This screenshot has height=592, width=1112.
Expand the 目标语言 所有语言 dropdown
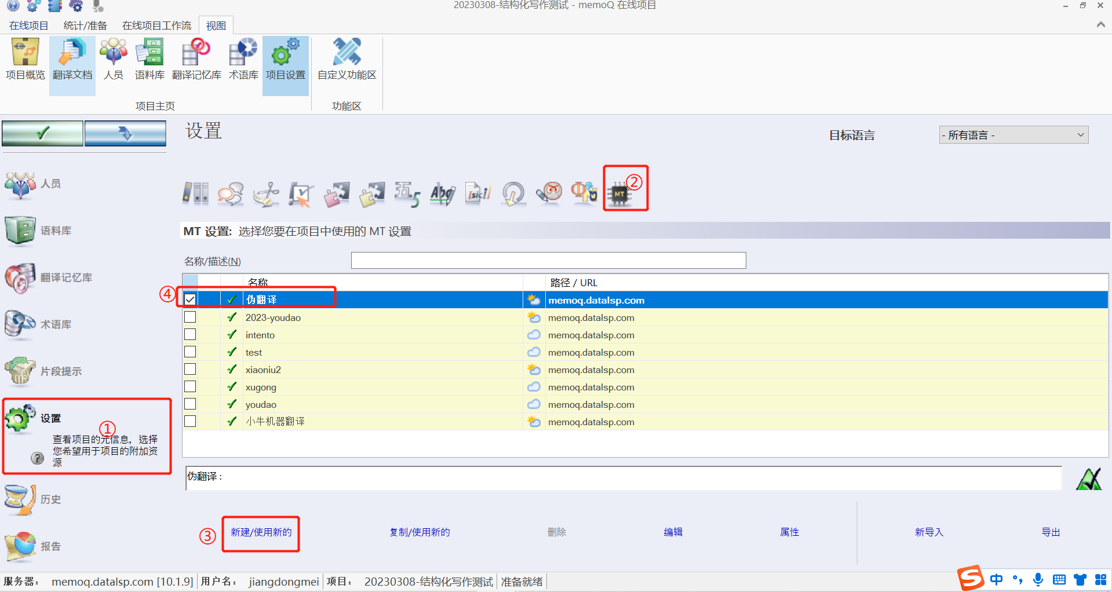pos(1013,135)
